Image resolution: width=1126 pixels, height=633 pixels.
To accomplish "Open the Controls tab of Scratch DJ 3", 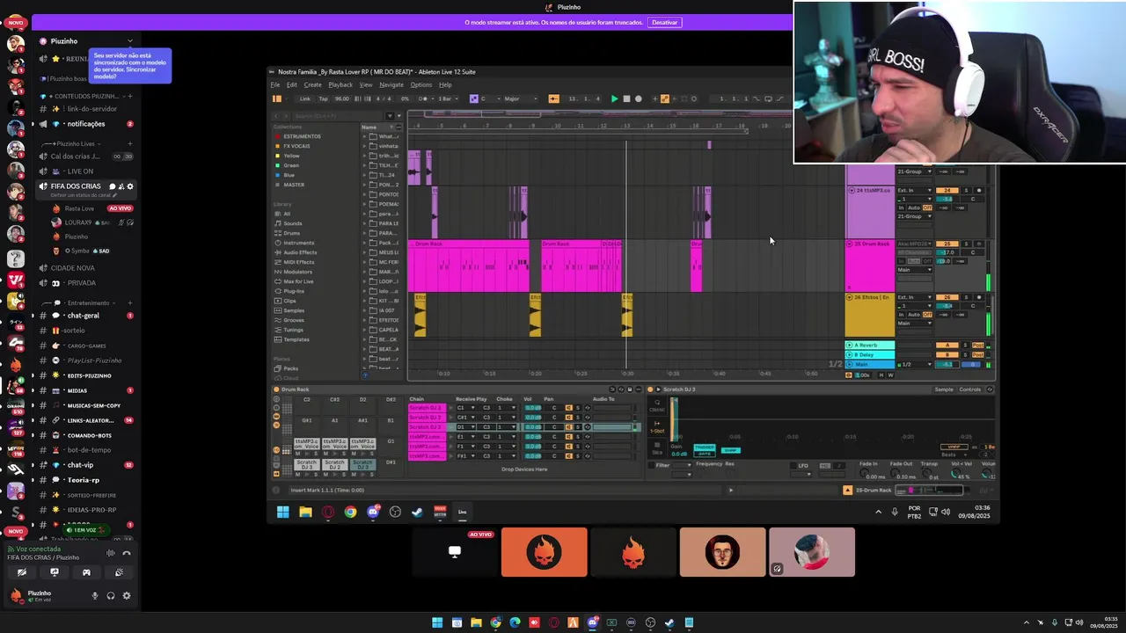I will pos(969,389).
